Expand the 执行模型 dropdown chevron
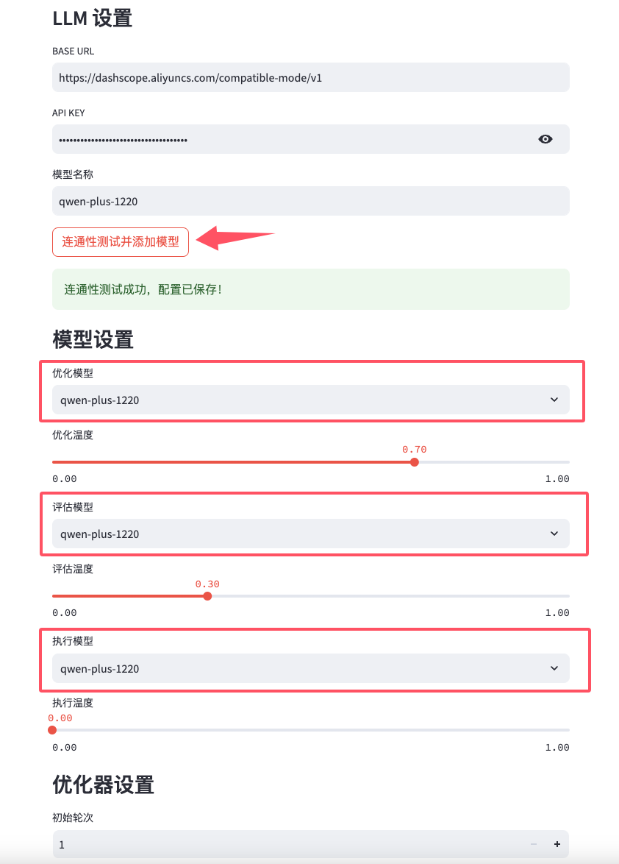619x864 pixels. tap(554, 668)
